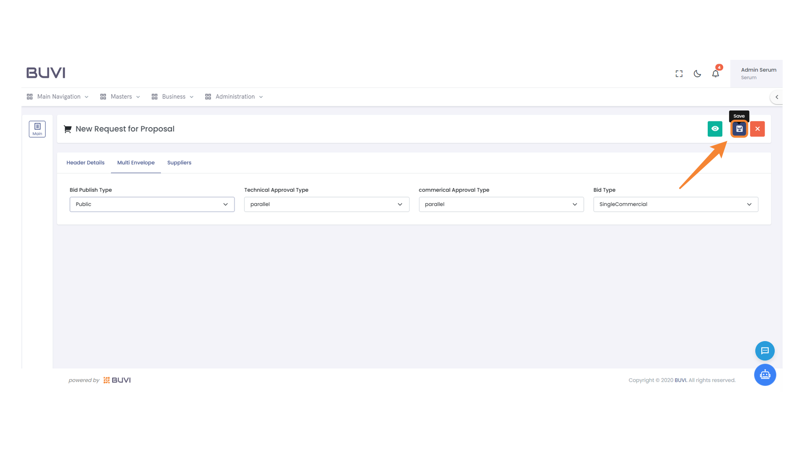This screenshot has height=452, width=804.
Task: Click the Save floppy disk icon
Action: point(739,129)
